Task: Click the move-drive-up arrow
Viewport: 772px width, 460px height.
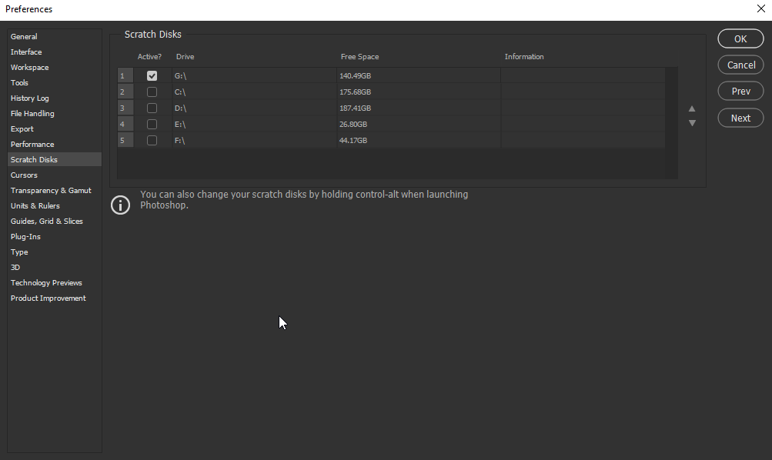Action: coord(691,109)
